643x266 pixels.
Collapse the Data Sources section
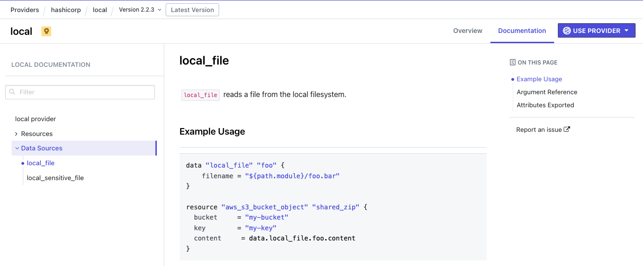click(x=17, y=148)
